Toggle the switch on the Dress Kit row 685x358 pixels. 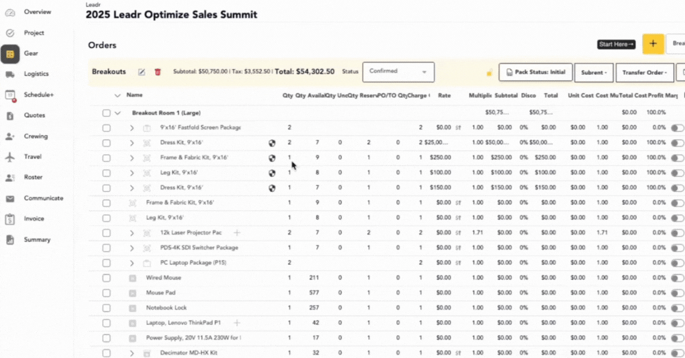(x=677, y=143)
